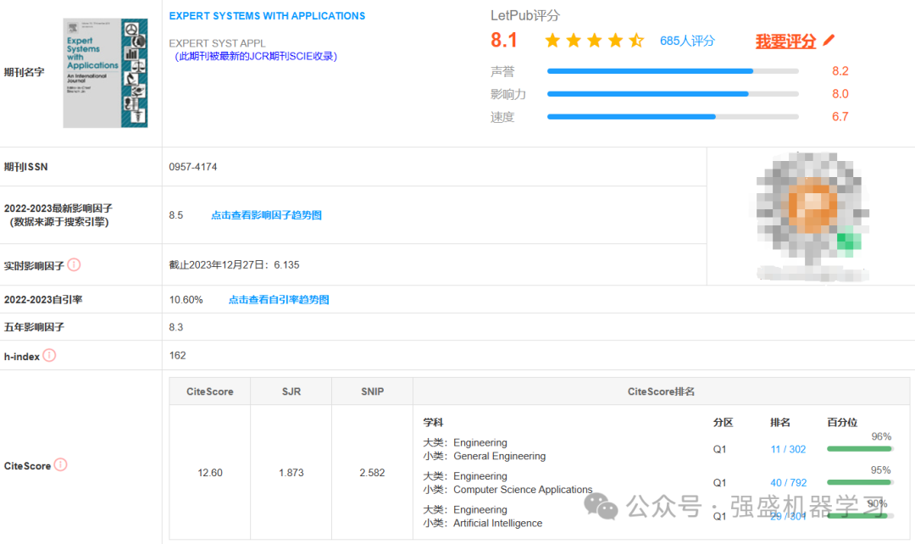
Task: Click the General Engineering 96% percentile bar
Action: point(860,449)
